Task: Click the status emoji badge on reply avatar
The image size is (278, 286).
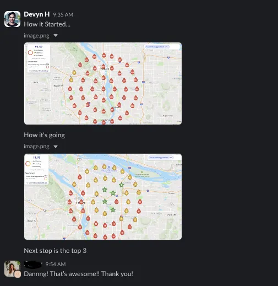Action: pyautogui.click(x=18, y=274)
